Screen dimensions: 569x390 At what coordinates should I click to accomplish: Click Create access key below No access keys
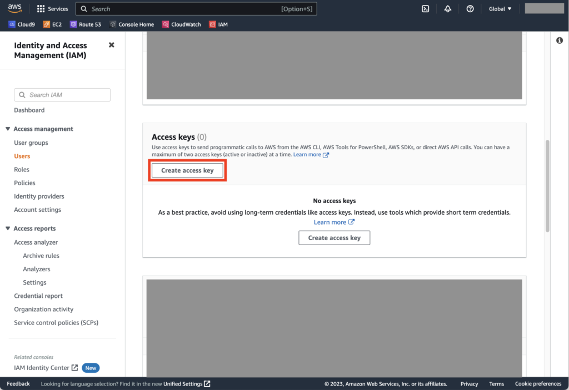334,238
